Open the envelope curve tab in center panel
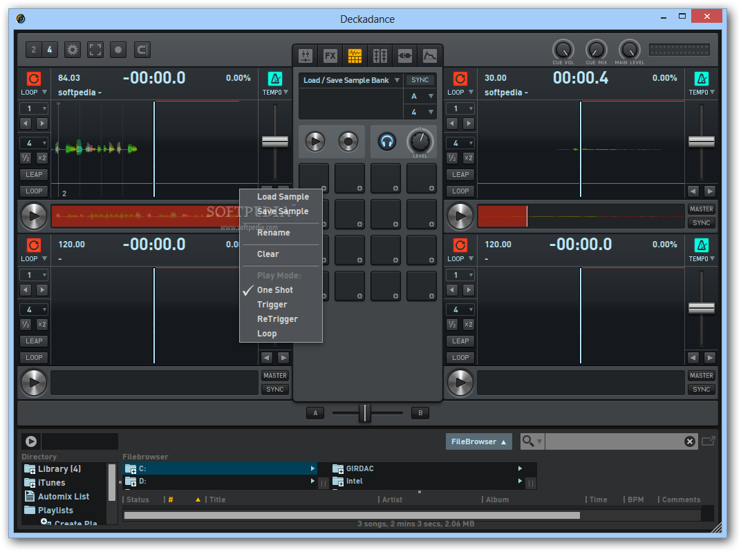 [x=429, y=56]
